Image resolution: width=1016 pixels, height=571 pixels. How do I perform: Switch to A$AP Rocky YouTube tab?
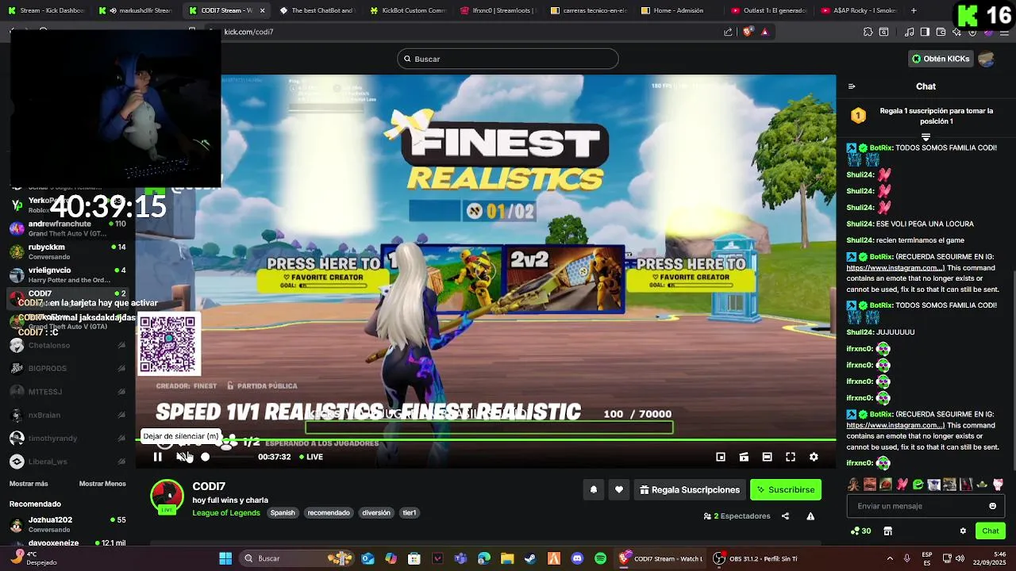860,10
